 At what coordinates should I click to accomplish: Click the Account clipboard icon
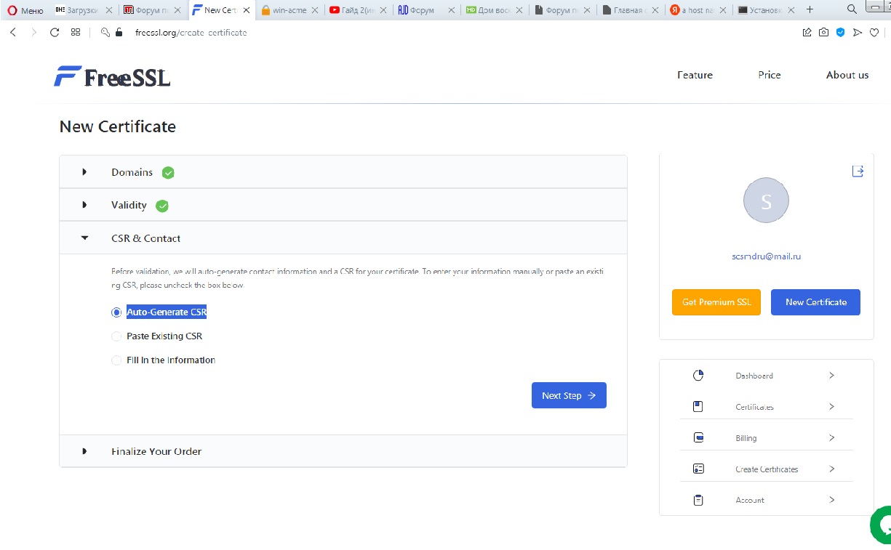pyautogui.click(x=698, y=500)
